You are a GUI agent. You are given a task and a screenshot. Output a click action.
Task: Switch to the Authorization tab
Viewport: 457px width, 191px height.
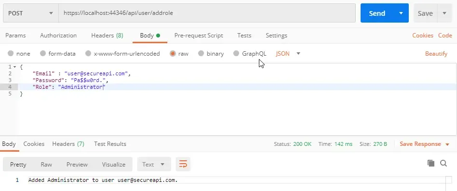pyautogui.click(x=58, y=36)
